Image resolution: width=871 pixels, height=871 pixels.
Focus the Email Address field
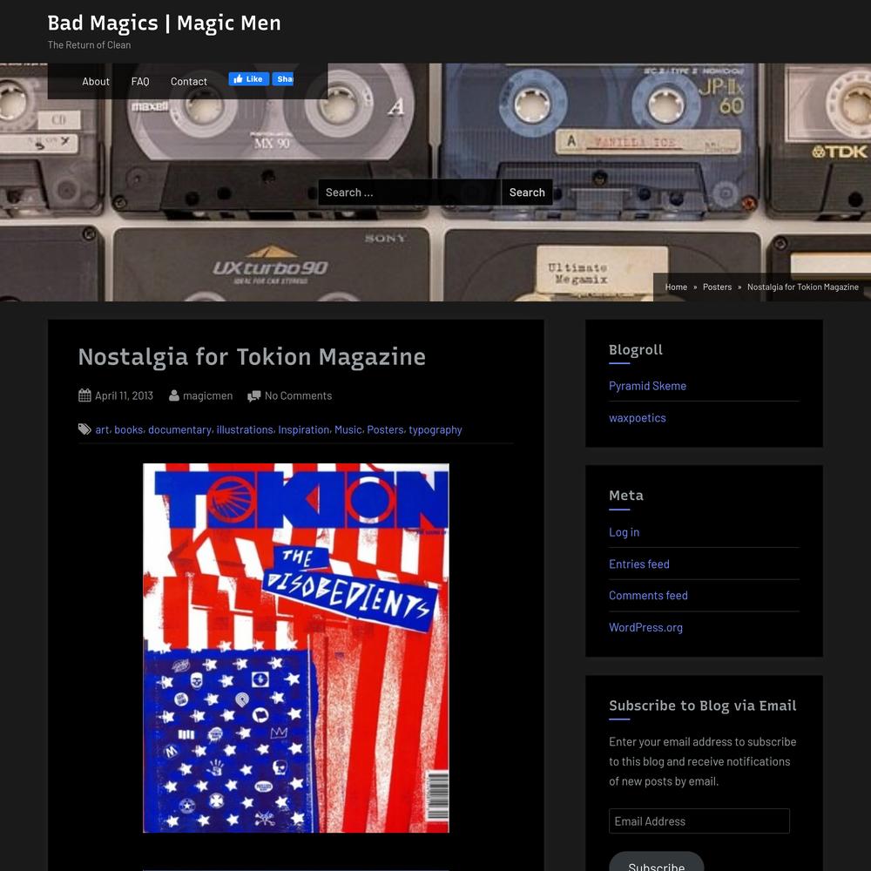pyautogui.click(x=699, y=821)
